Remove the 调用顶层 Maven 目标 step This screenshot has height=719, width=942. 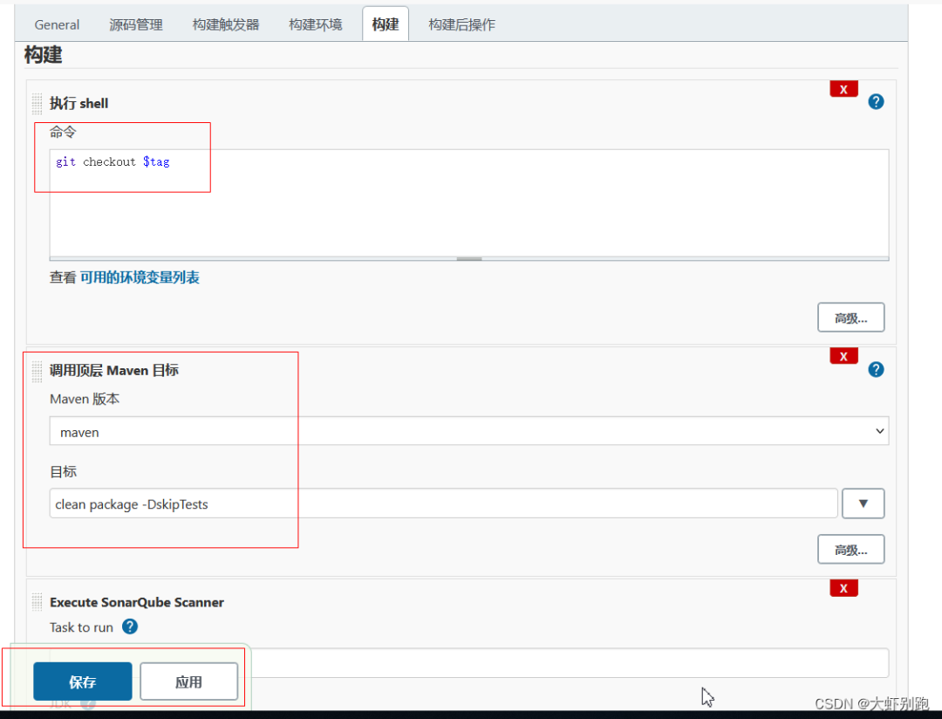(843, 356)
